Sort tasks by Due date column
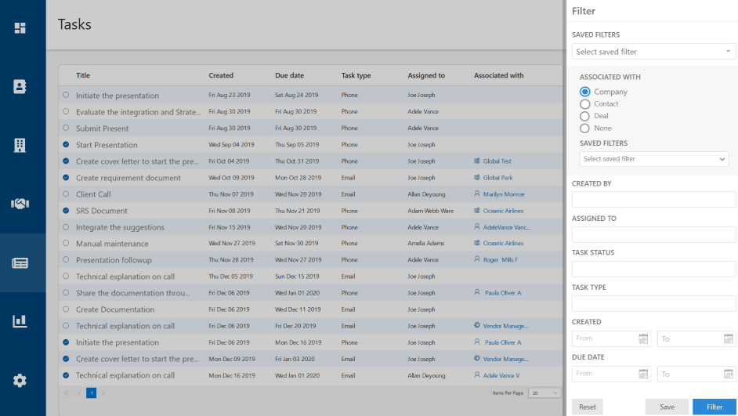 (289, 76)
